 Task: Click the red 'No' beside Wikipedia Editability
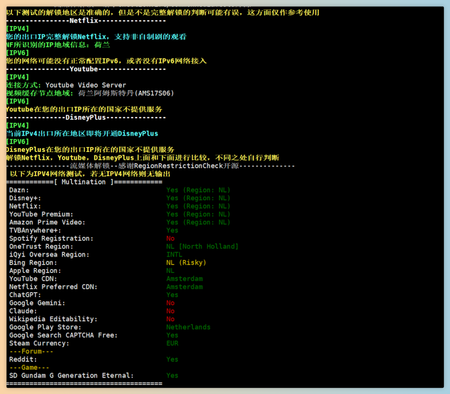pos(170,319)
